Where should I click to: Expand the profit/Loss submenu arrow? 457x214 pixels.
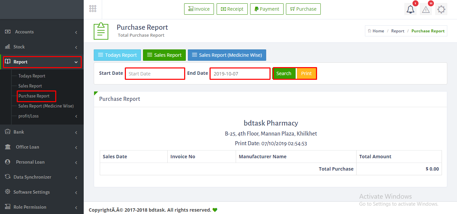tap(76, 116)
